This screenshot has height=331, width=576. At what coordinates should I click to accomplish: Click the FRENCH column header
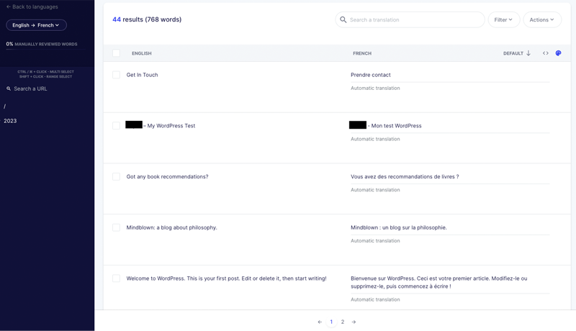[362, 53]
